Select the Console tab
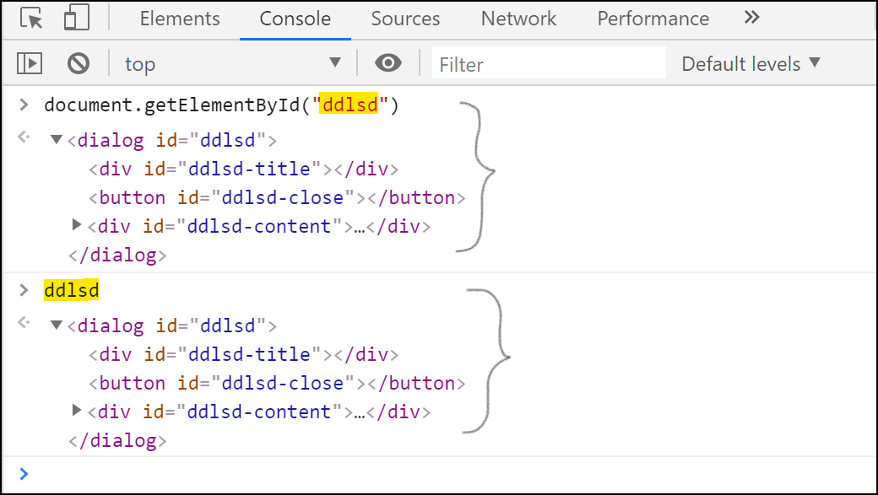The width and height of the screenshot is (878, 495). (295, 19)
